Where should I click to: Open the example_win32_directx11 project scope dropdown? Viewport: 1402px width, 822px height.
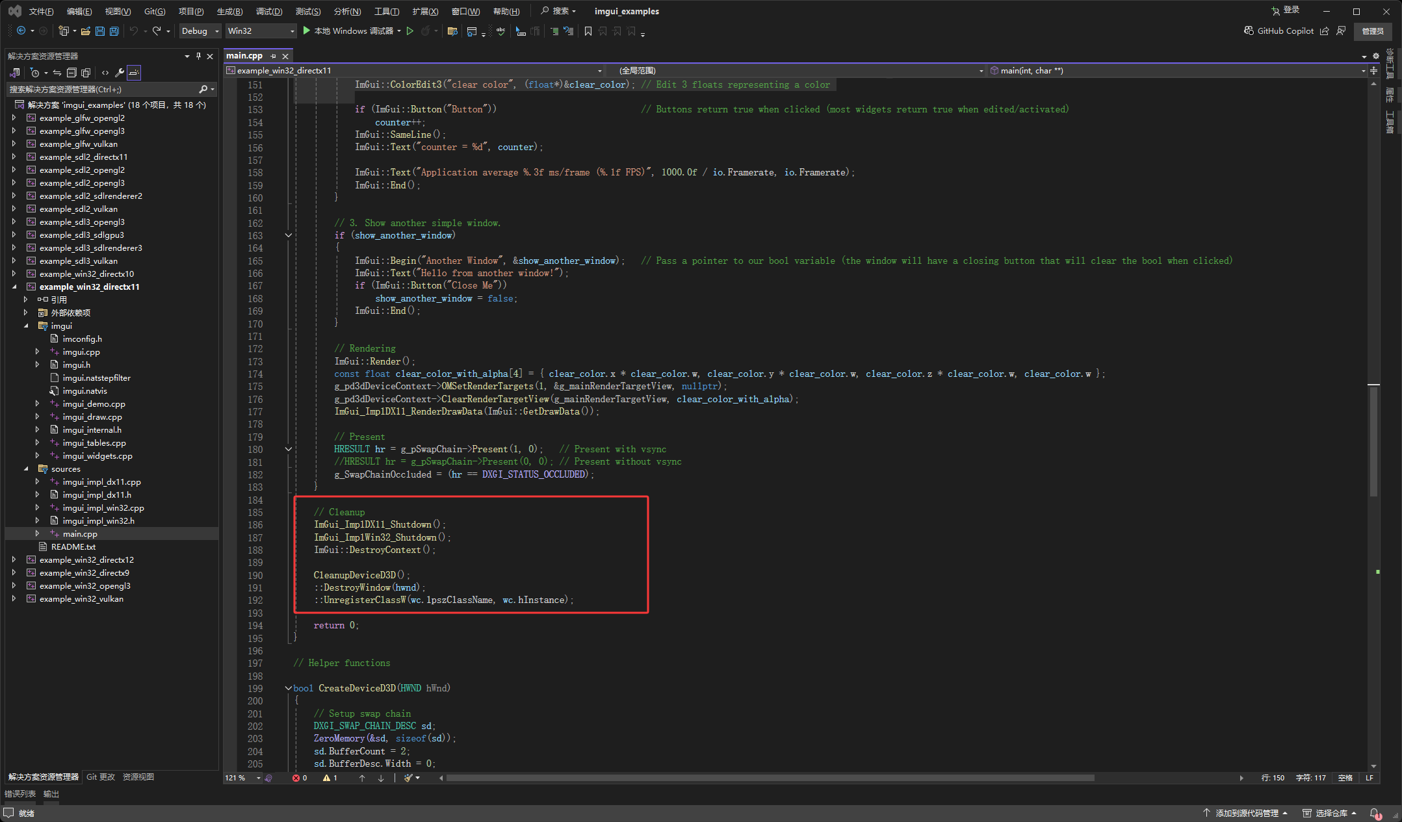414,71
